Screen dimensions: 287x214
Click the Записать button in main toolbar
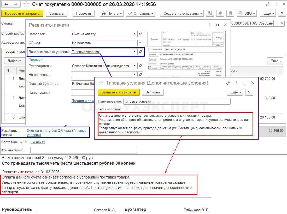pos(57,13)
